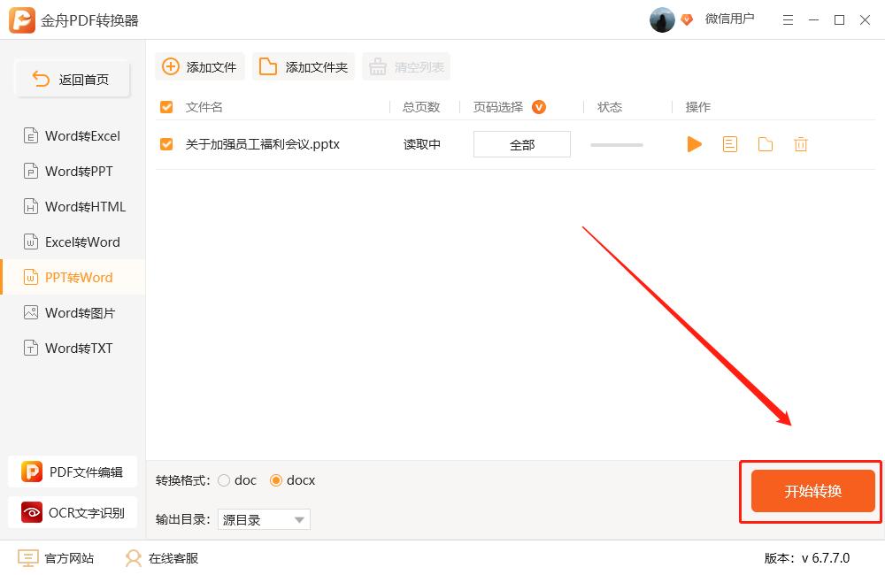
Task: Open the 页码选择 orange dropdown arrow
Action: click(x=538, y=107)
